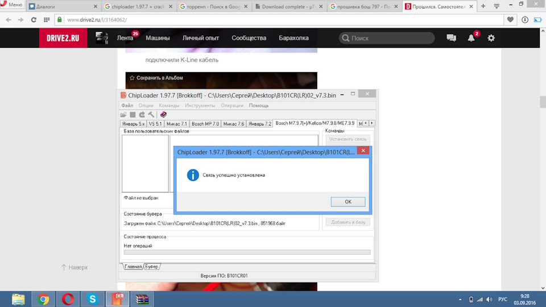Switch to the Микас 7.6 tab
546x307 pixels.
click(x=233, y=124)
